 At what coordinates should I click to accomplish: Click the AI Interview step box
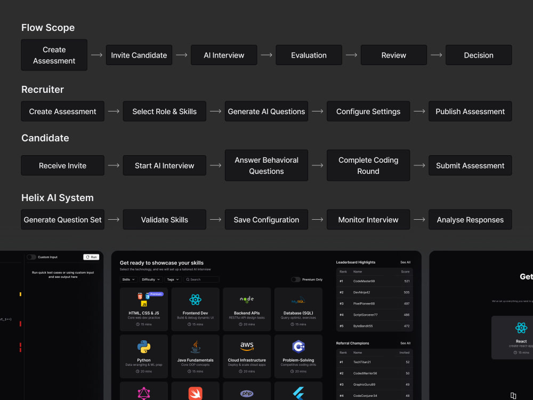pyautogui.click(x=224, y=55)
